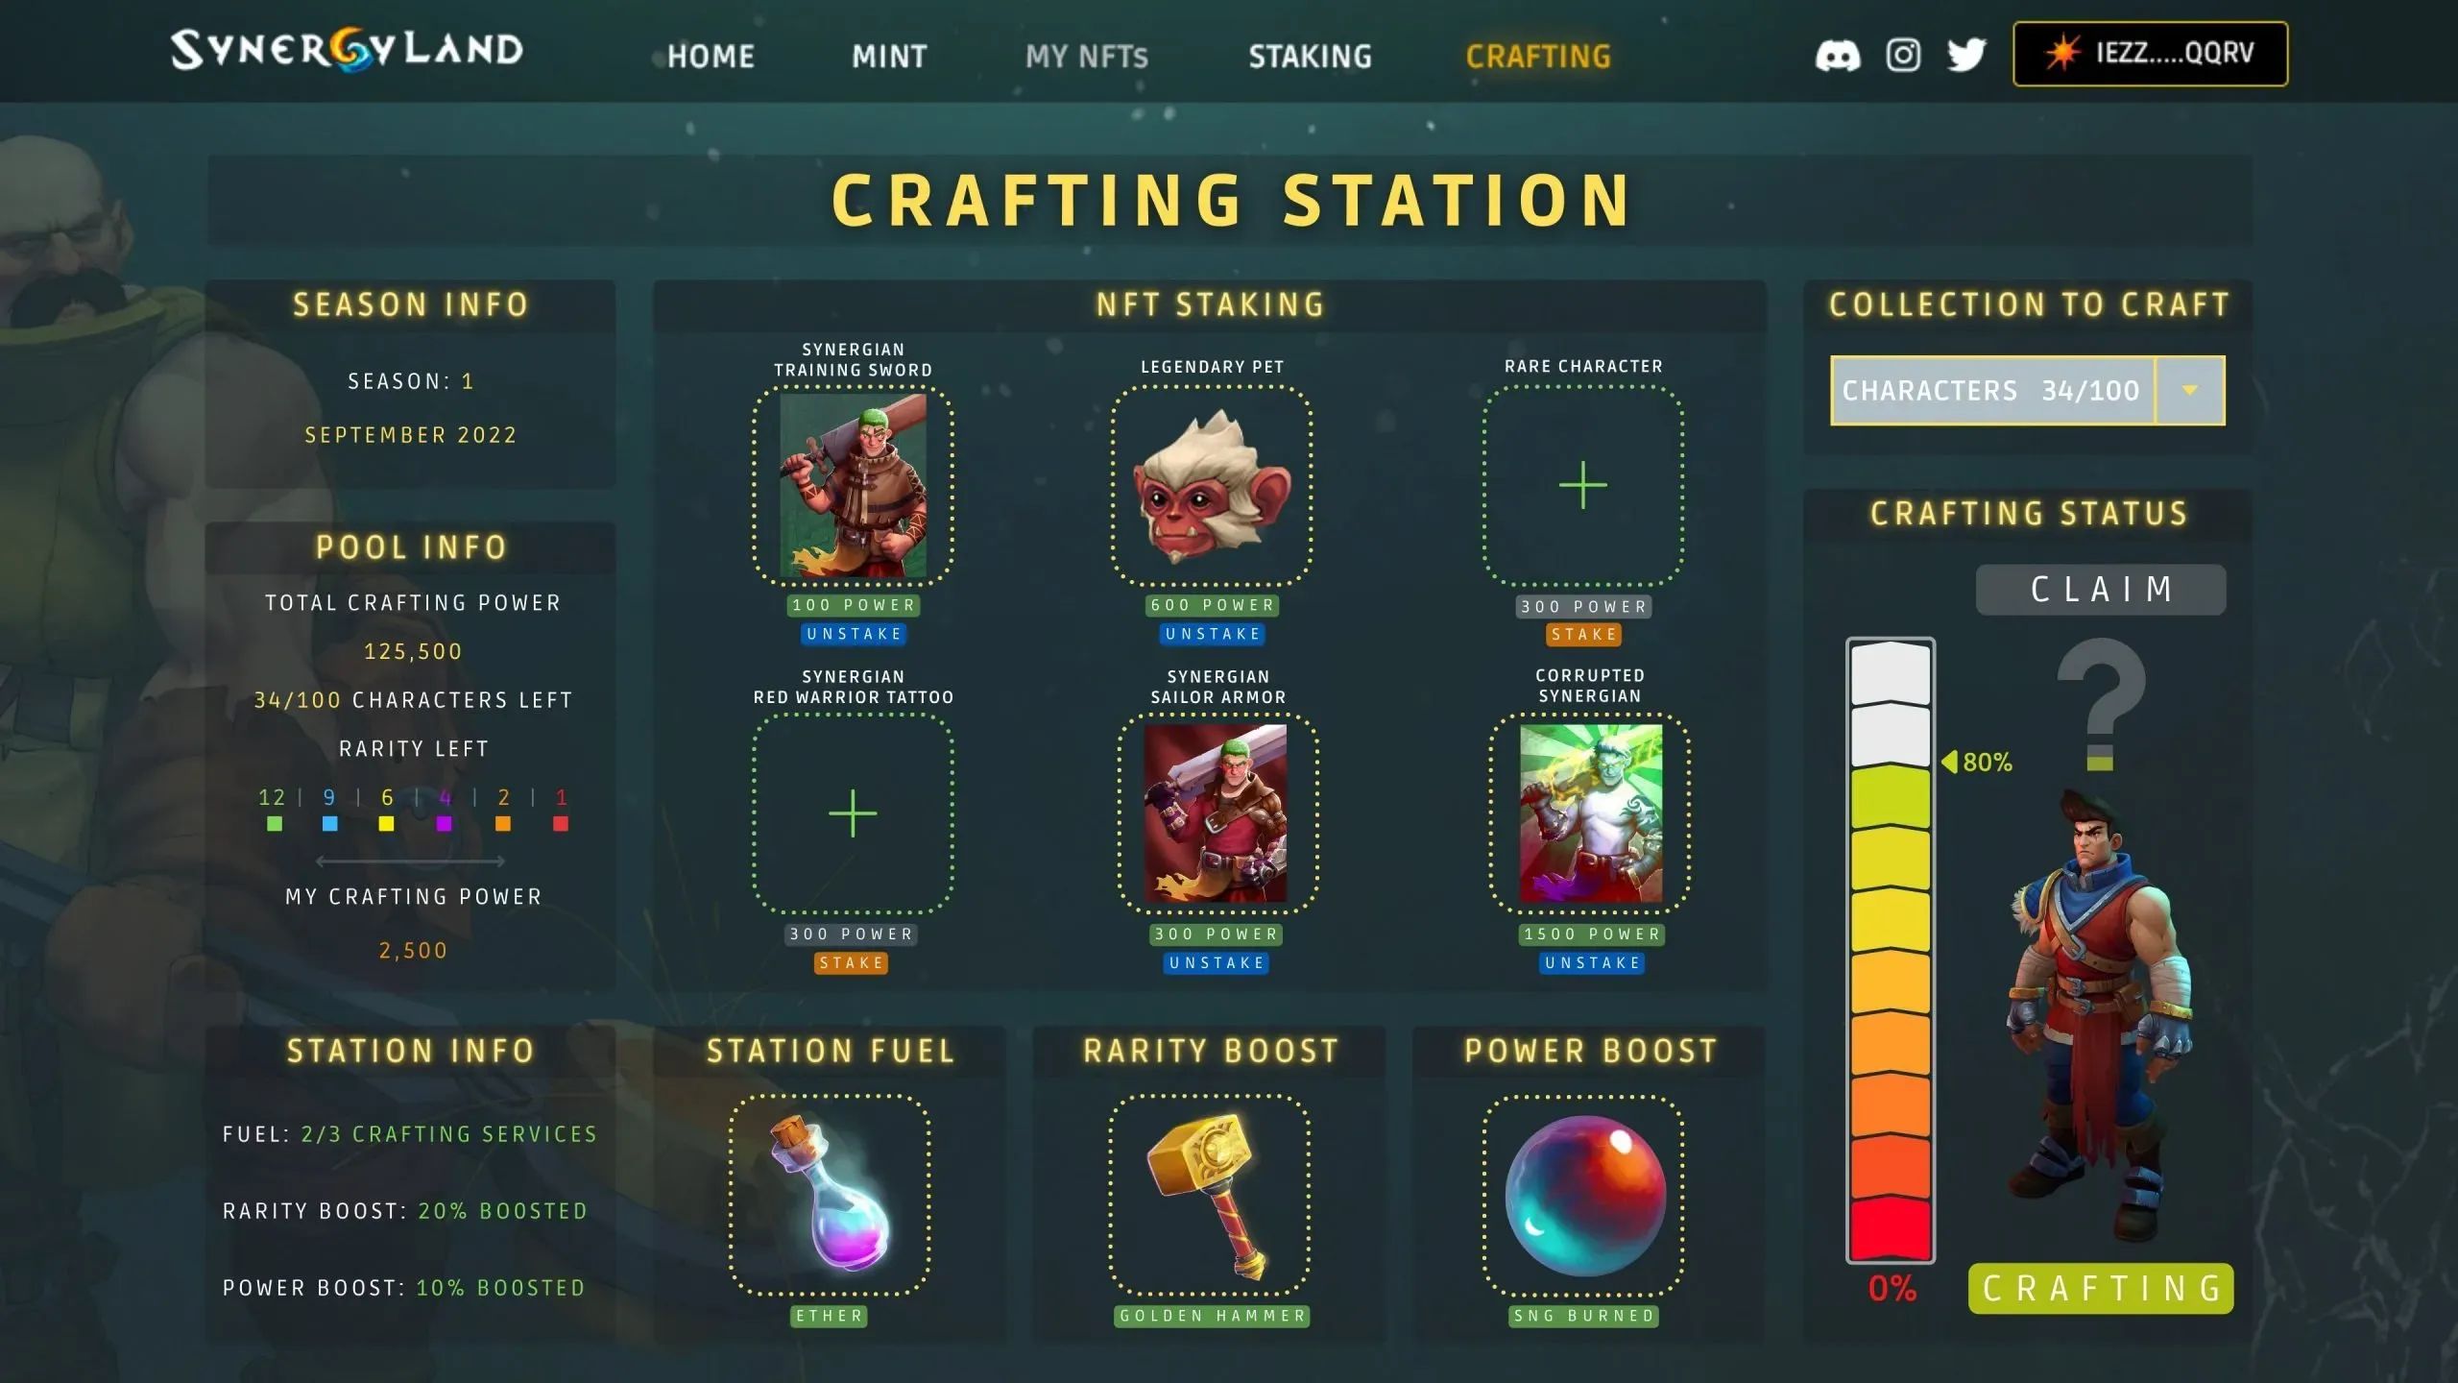Click the plus icon in Red Warrior Tattoo slot

853,813
